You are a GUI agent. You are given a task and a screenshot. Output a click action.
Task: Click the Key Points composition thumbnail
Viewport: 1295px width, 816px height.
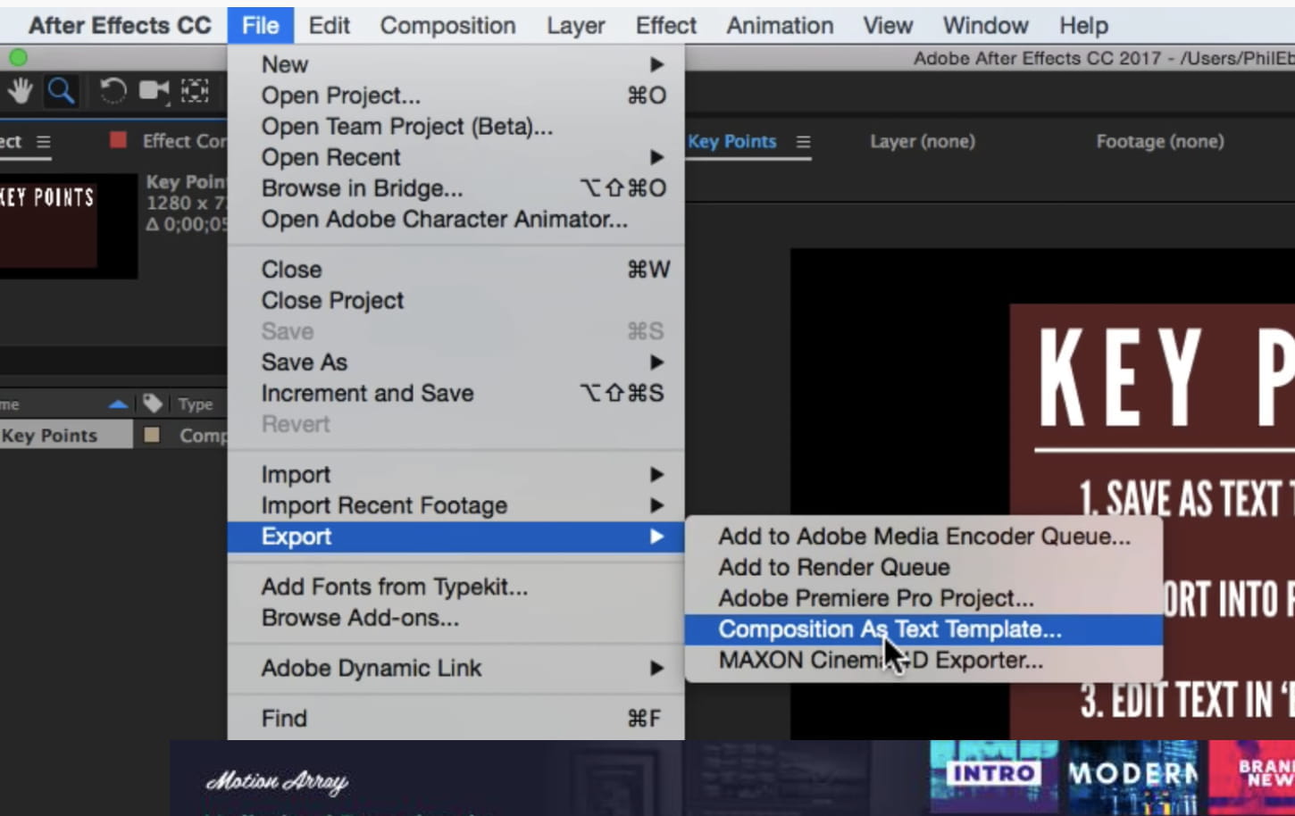click(49, 223)
